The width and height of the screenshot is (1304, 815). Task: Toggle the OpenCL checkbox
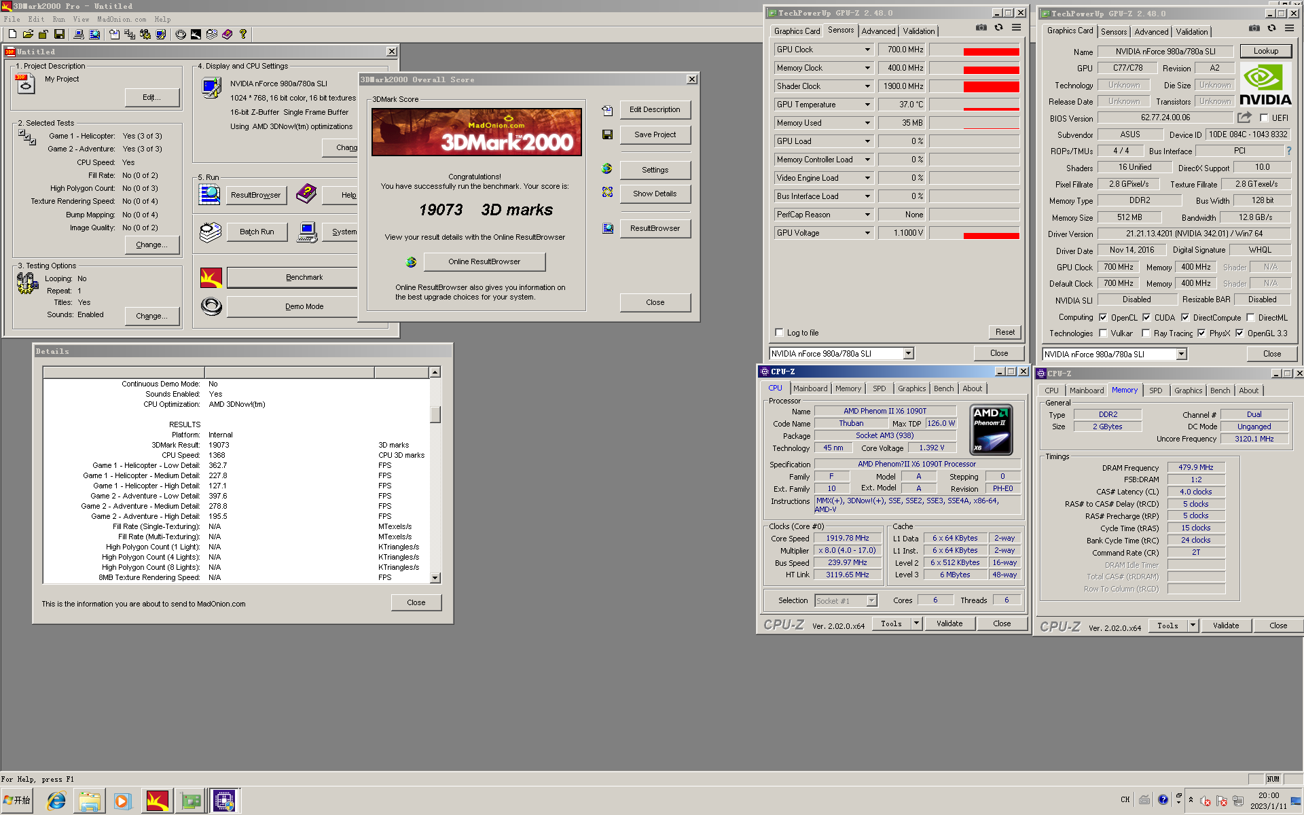point(1103,317)
